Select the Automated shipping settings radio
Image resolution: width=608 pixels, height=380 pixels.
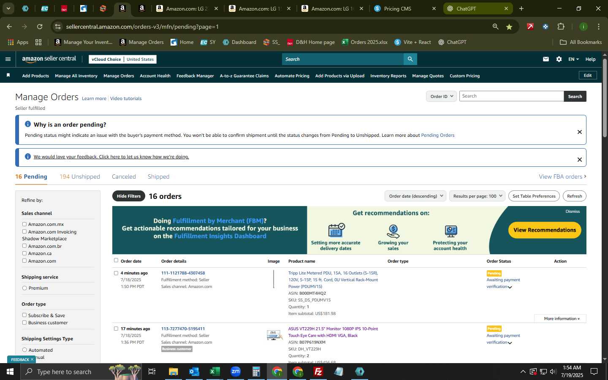coord(24,350)
